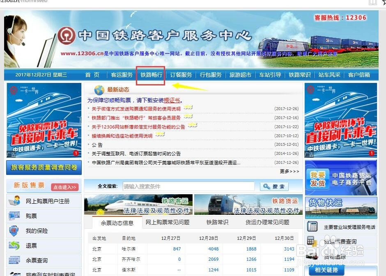
Task: Open the 中国铁路广州局集团有限公司 news item
Action: click(x=166, y=163)
